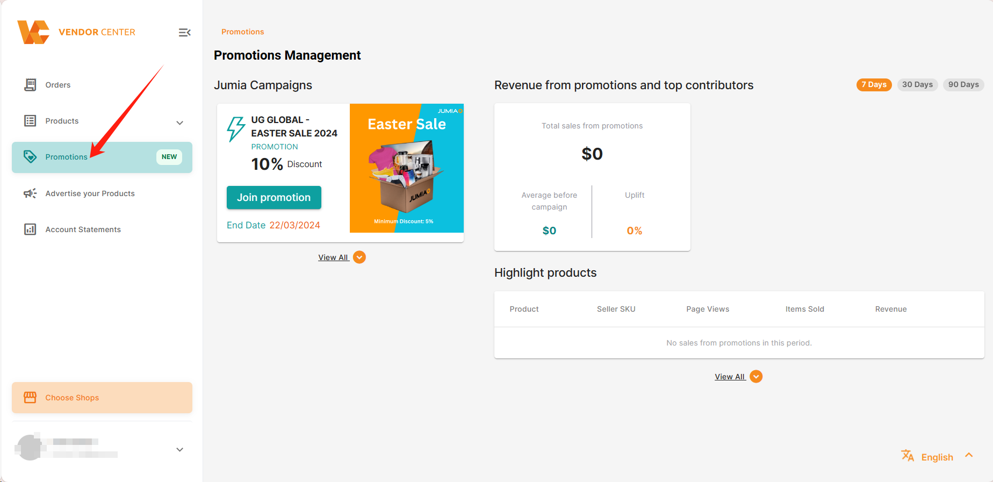Click the Products list icon
This screenshot has height=482, width=993.
[x=30, y=121]
